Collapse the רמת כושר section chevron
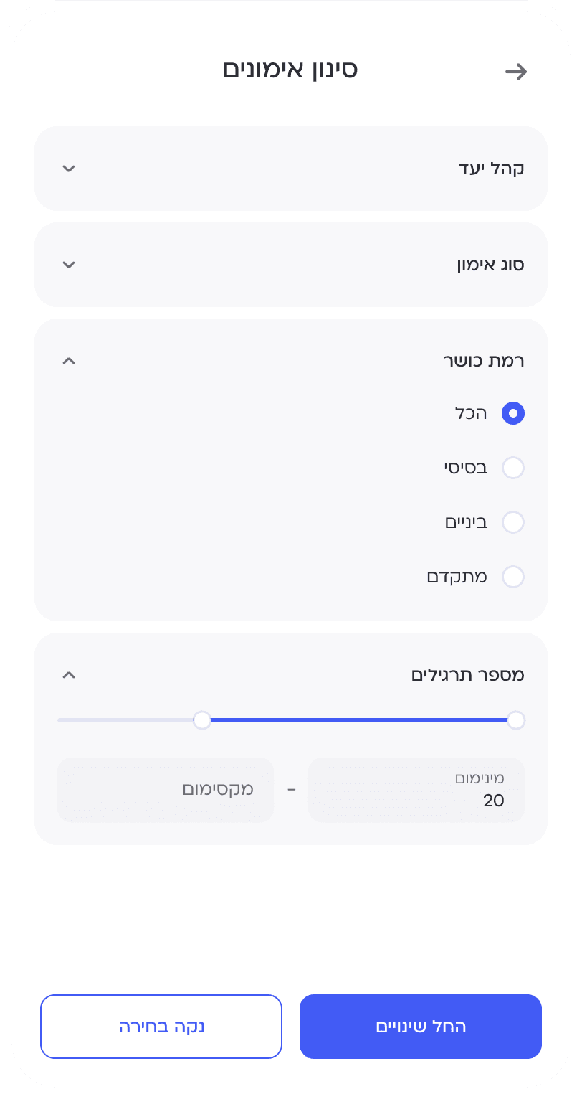The height and width of the screenshot is (1099, 582). (x=69, y=361)
